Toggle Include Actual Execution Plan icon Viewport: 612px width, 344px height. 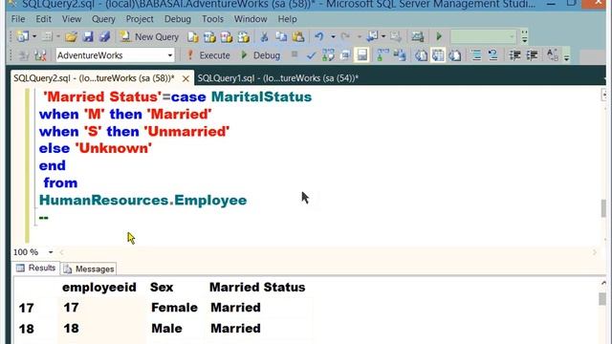382,55
